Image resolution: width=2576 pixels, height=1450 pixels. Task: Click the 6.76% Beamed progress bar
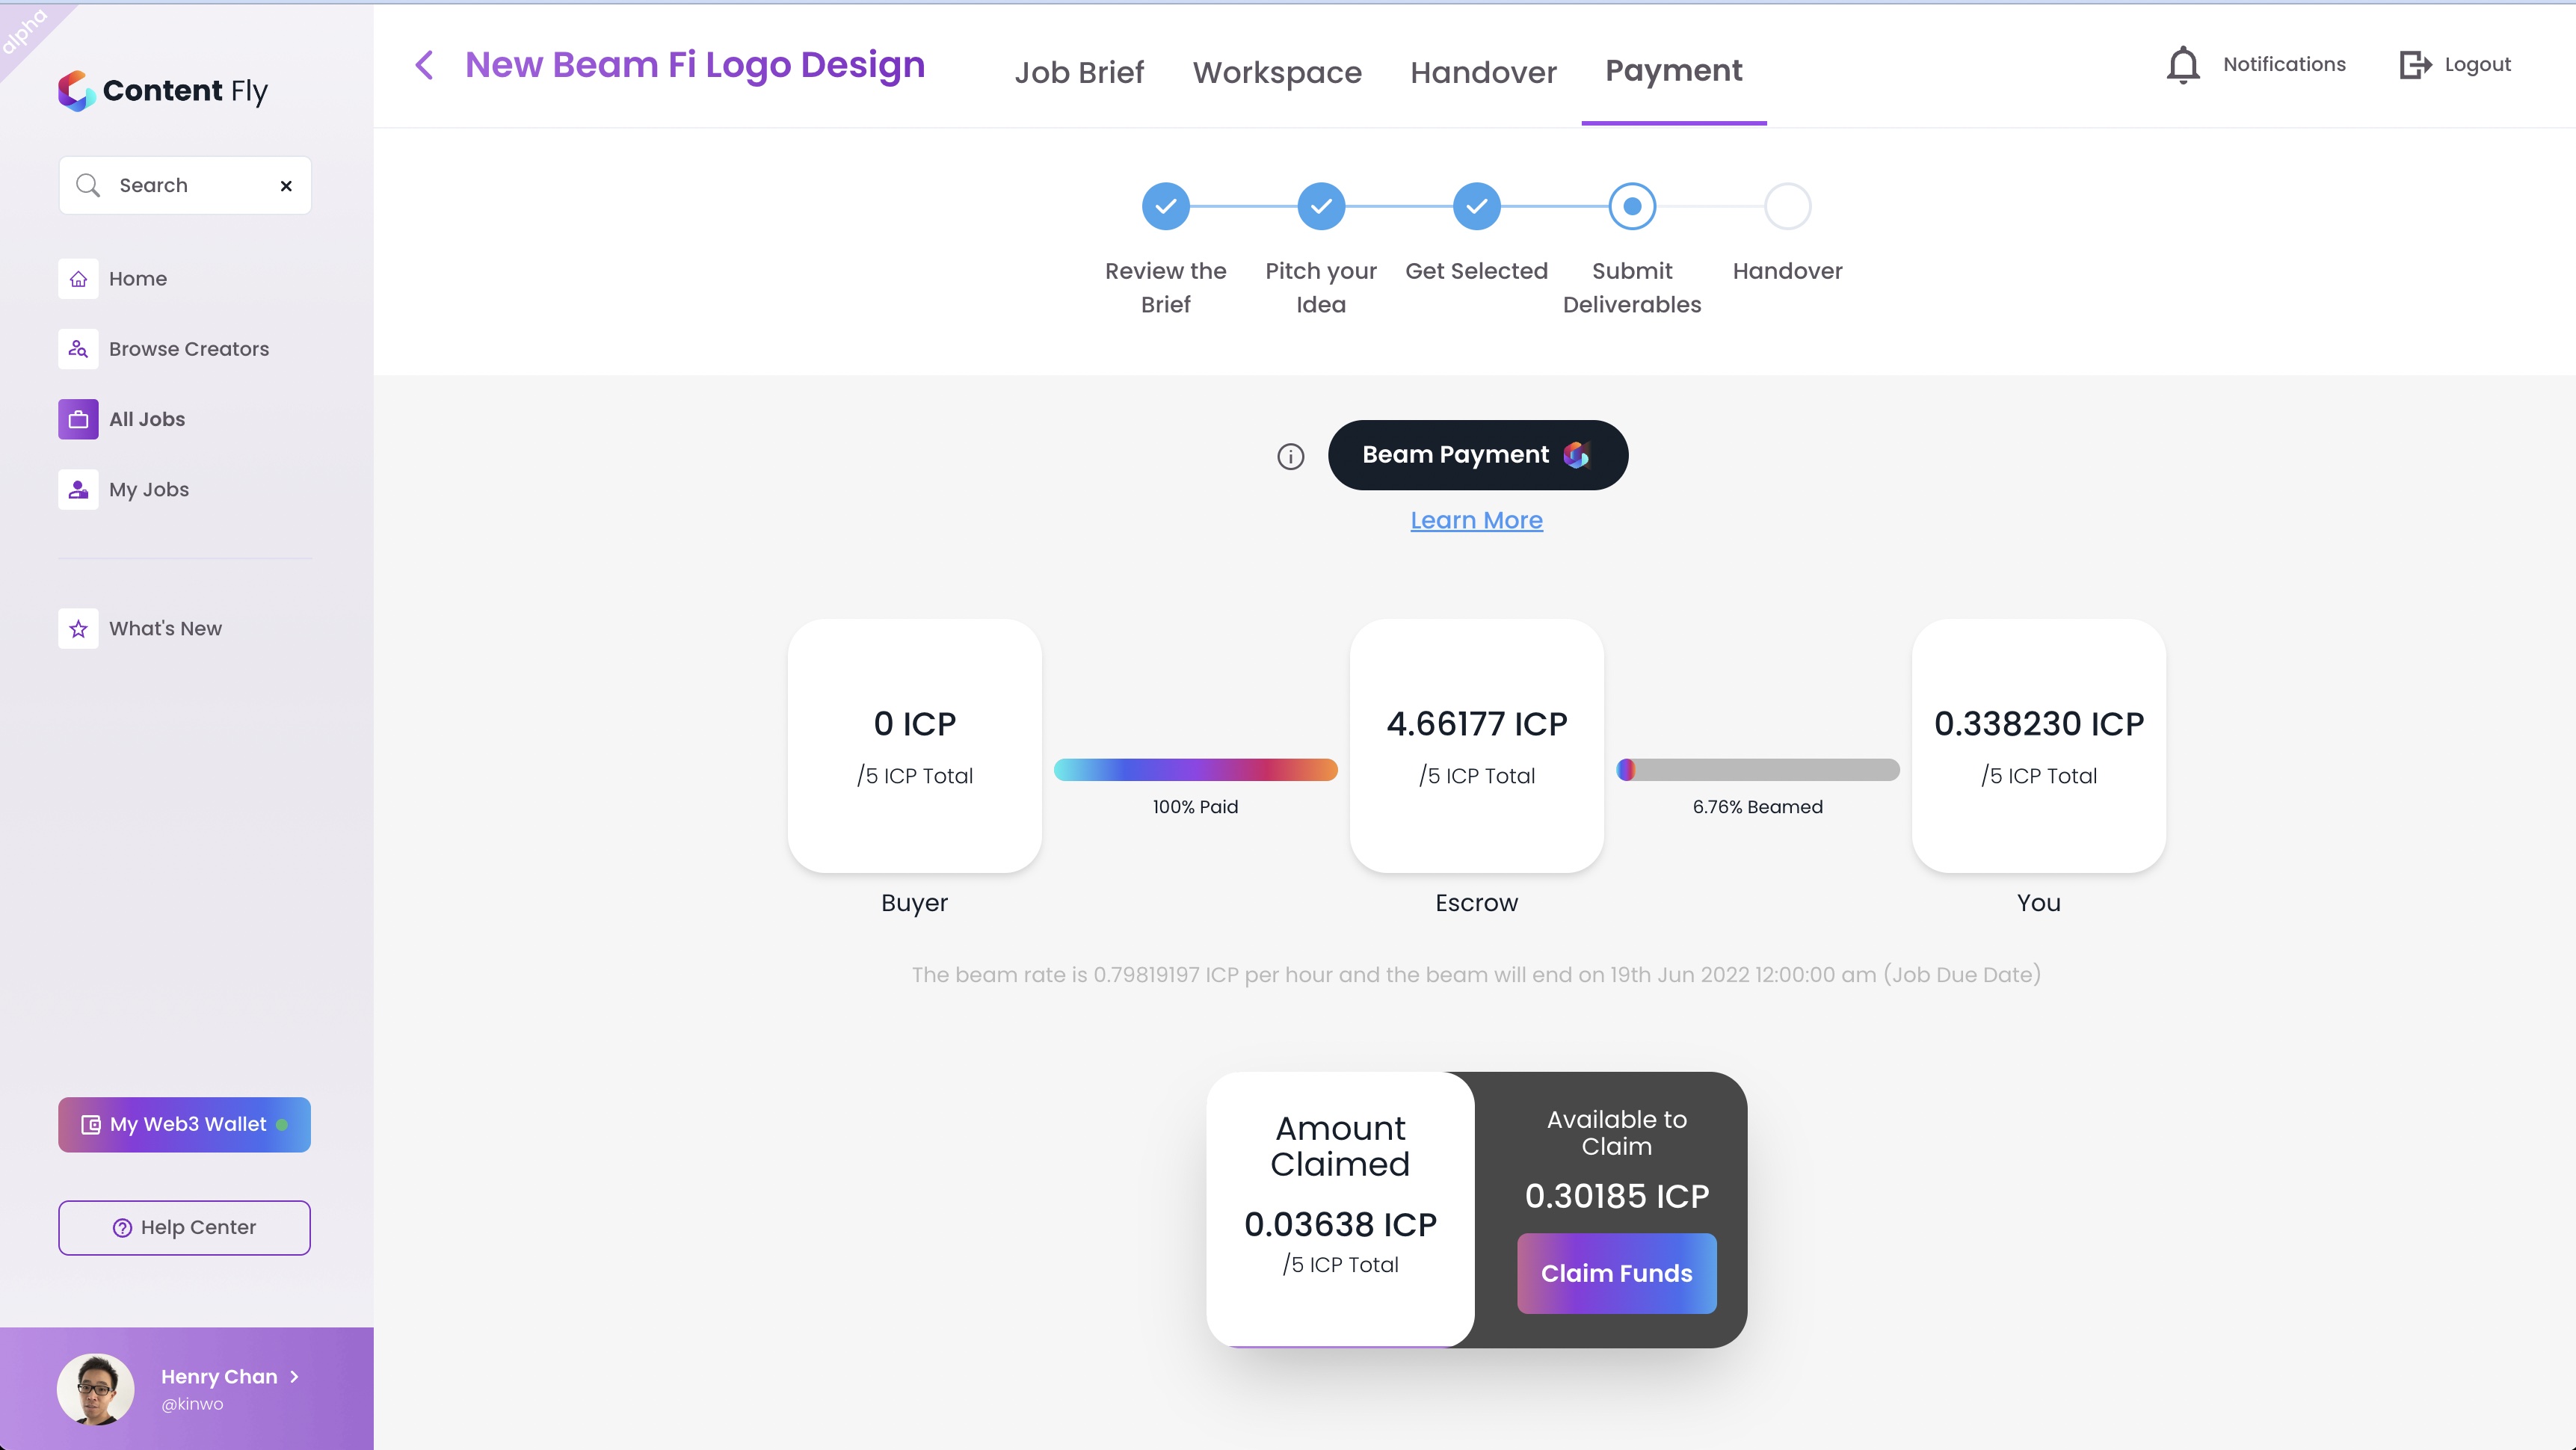[1757, 769]
